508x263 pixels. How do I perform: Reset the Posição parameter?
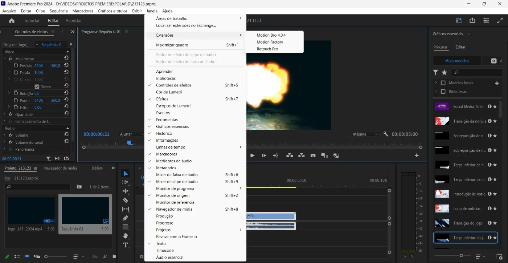click(x=66, y=65)
